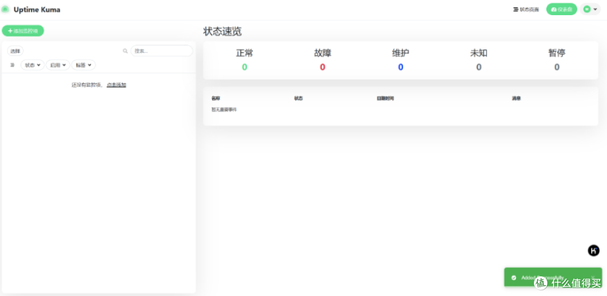Click the 日期时间 column header
This screenshot has width=607, height=296.
385,98
